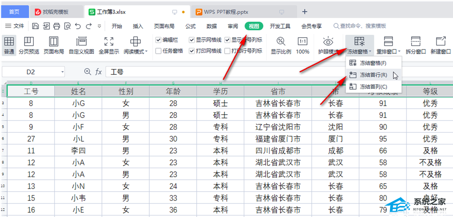Open a New Window (新建窗口)

point(440,45)
